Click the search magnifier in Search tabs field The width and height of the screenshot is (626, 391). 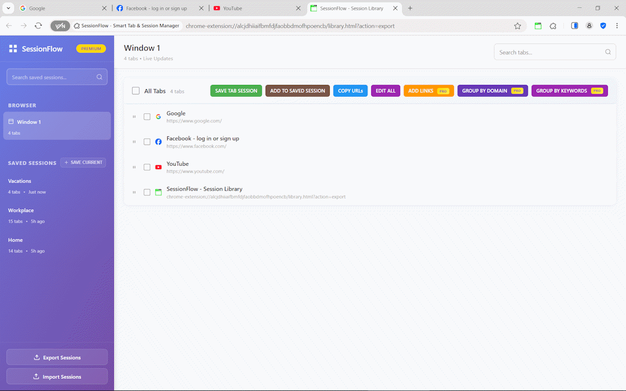point(608,52)
